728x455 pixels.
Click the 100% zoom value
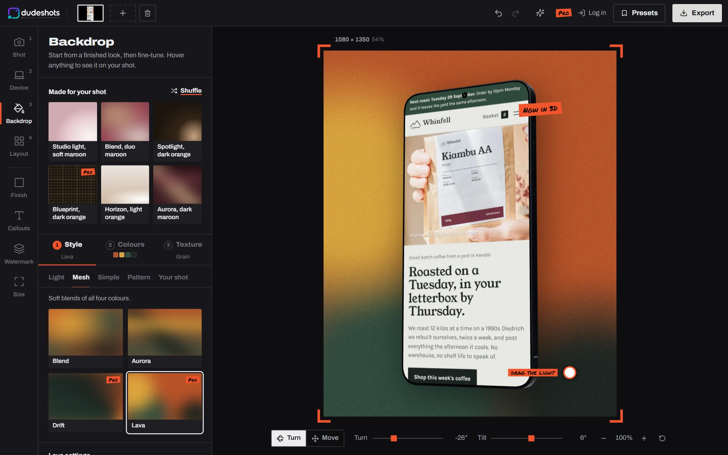tap(624, 438)
